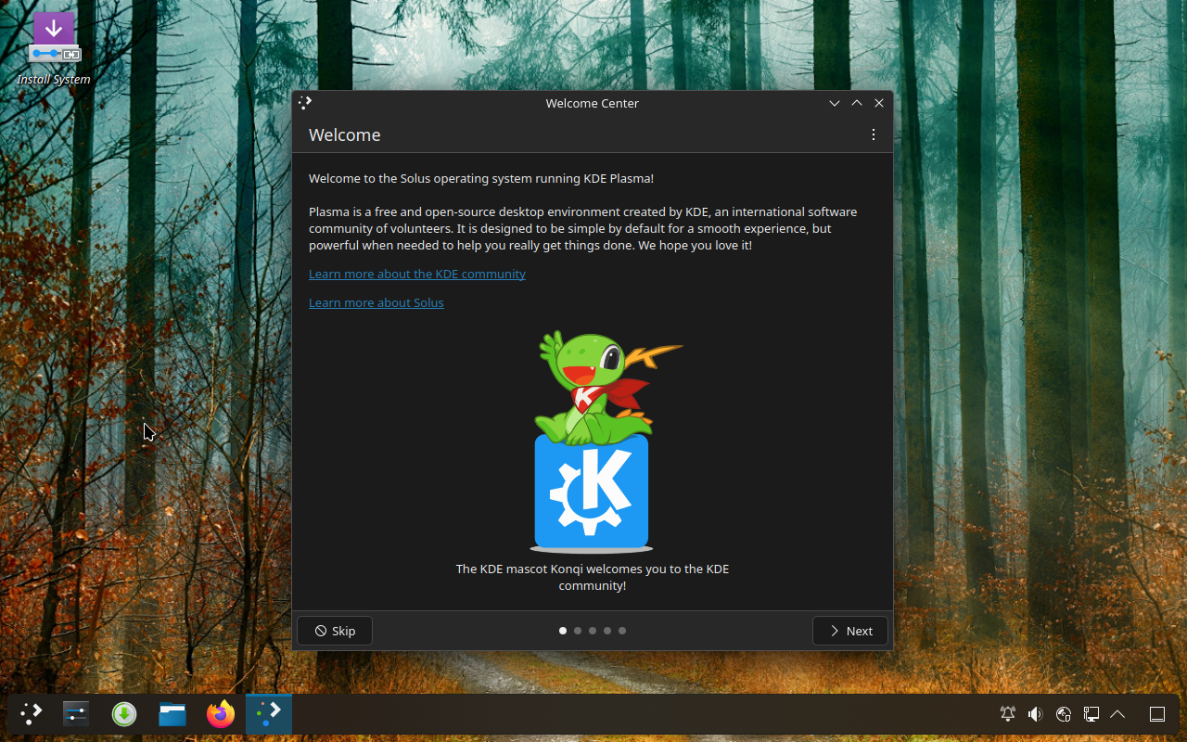Viewport: 1187px width, 742px height.
Task: Click the "KDE mascot Konqi welcomes you" caption
Action: pyautogui.click(x=593, y=577)
